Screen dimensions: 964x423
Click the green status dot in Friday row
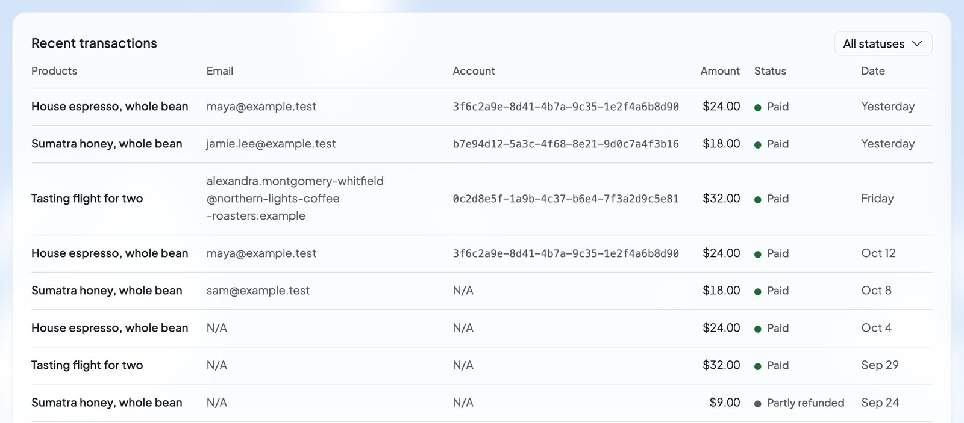(x=758, y=200)
